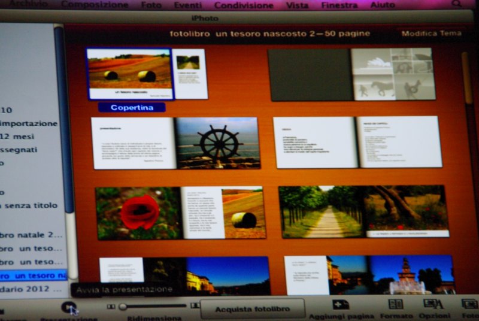Select the small path photo page beside the cover

[x=190, y=74]
